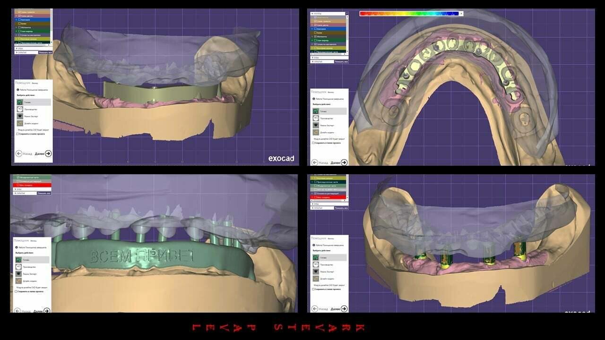Click the Далее arrow in bottom-left view

point(47,311)
